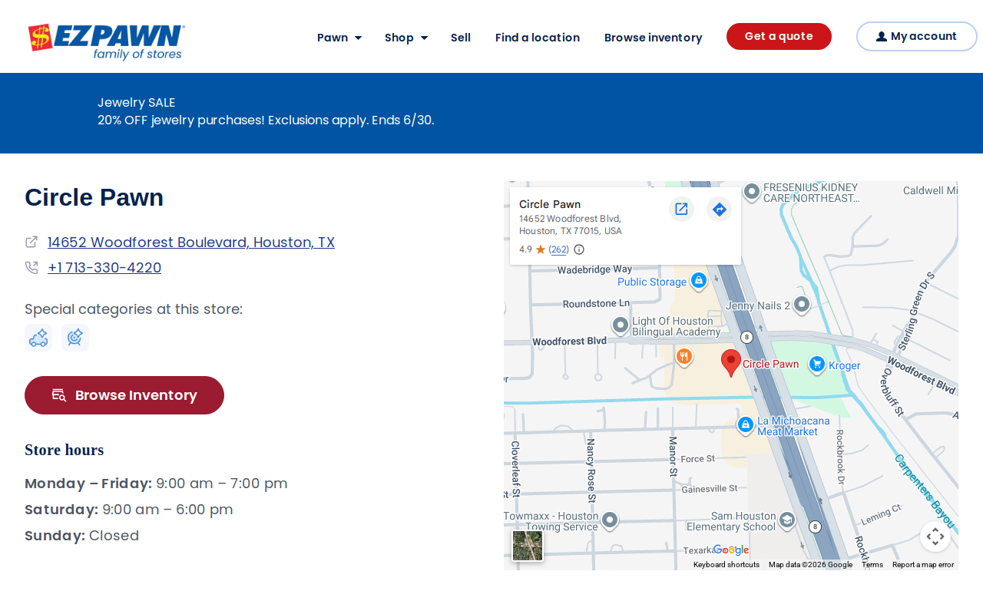Screen dimensions: 983x614
Task: Click the Sunday Closed text
Action: tap(82, 536)
